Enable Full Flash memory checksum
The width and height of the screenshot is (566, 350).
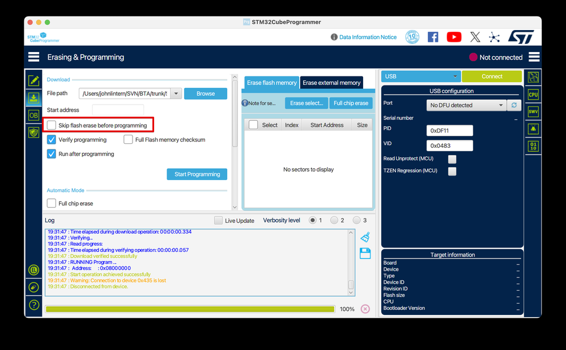pos(128,140)
